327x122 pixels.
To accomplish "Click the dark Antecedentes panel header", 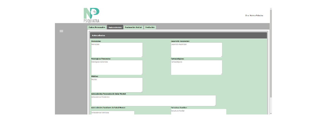I will (x=178, y=36).
